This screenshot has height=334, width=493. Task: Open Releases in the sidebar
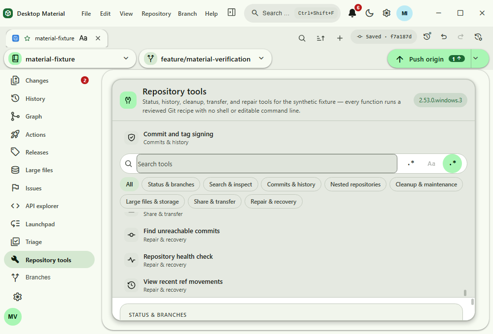click(49, 152)
